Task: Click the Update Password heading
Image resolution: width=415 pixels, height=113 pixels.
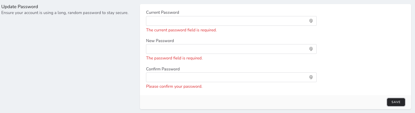Action: [19, 7]
